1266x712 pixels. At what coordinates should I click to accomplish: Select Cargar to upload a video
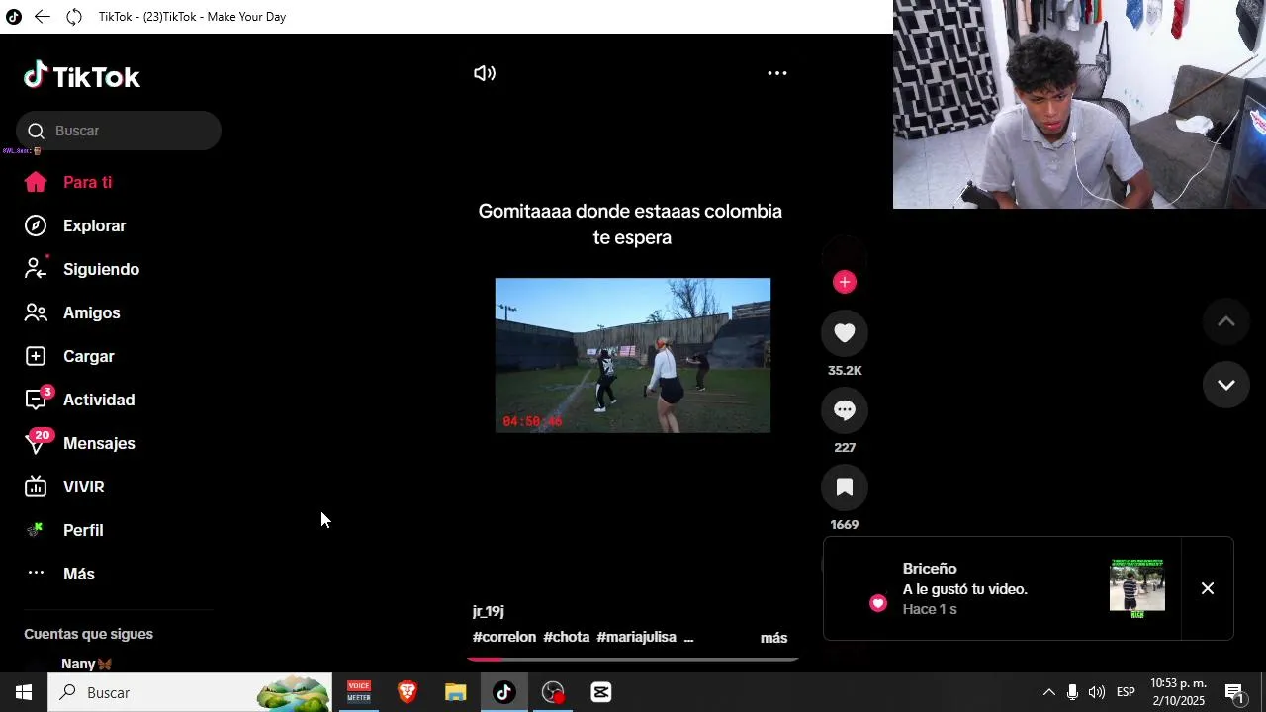[88, 356]
